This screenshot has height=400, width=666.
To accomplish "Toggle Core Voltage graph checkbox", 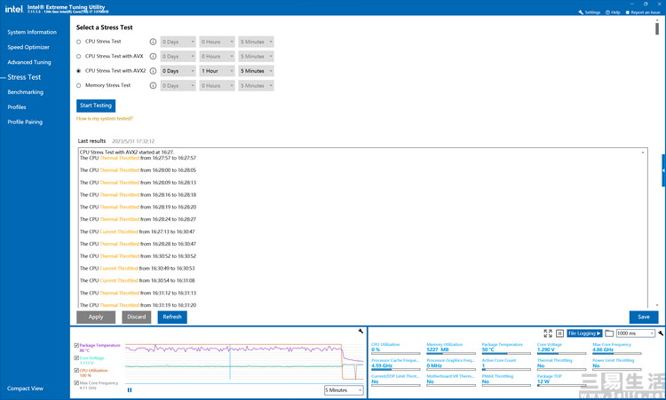I will click(x=76, y=358).
